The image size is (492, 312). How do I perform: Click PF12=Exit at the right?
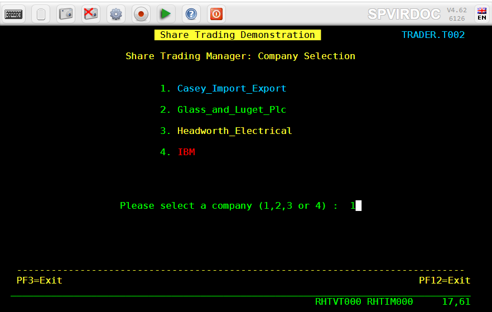point(445,280)
